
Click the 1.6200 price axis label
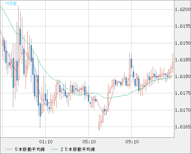tap(183, 9)
